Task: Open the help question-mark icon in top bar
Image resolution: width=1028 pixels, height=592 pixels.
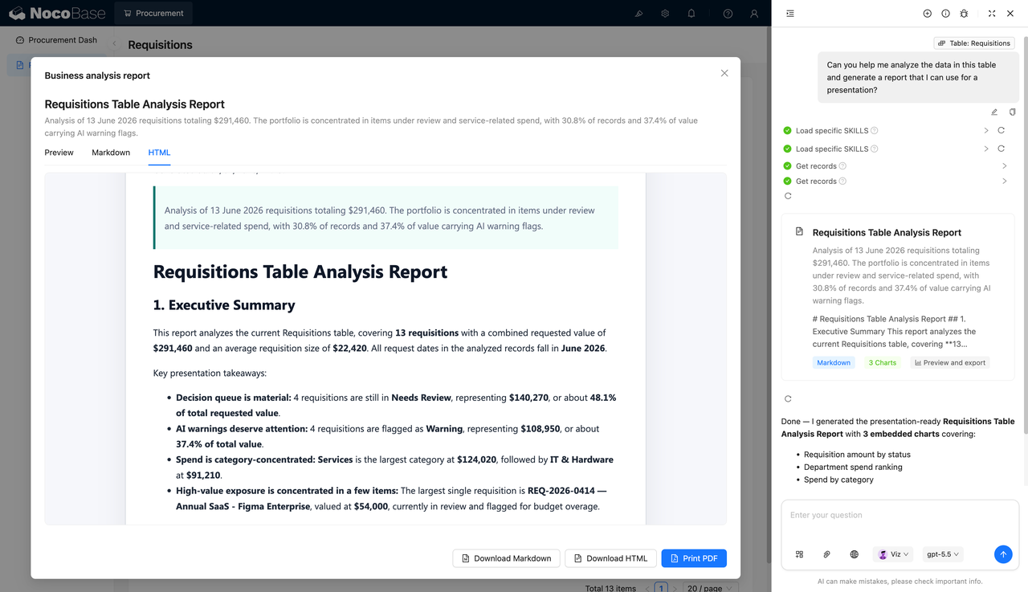Action: click(x=728, y=14)
